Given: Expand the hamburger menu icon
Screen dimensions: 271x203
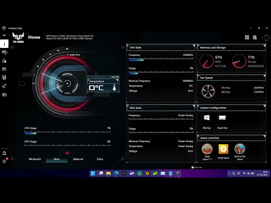Looking at the screenshot, I should (4, 35).
